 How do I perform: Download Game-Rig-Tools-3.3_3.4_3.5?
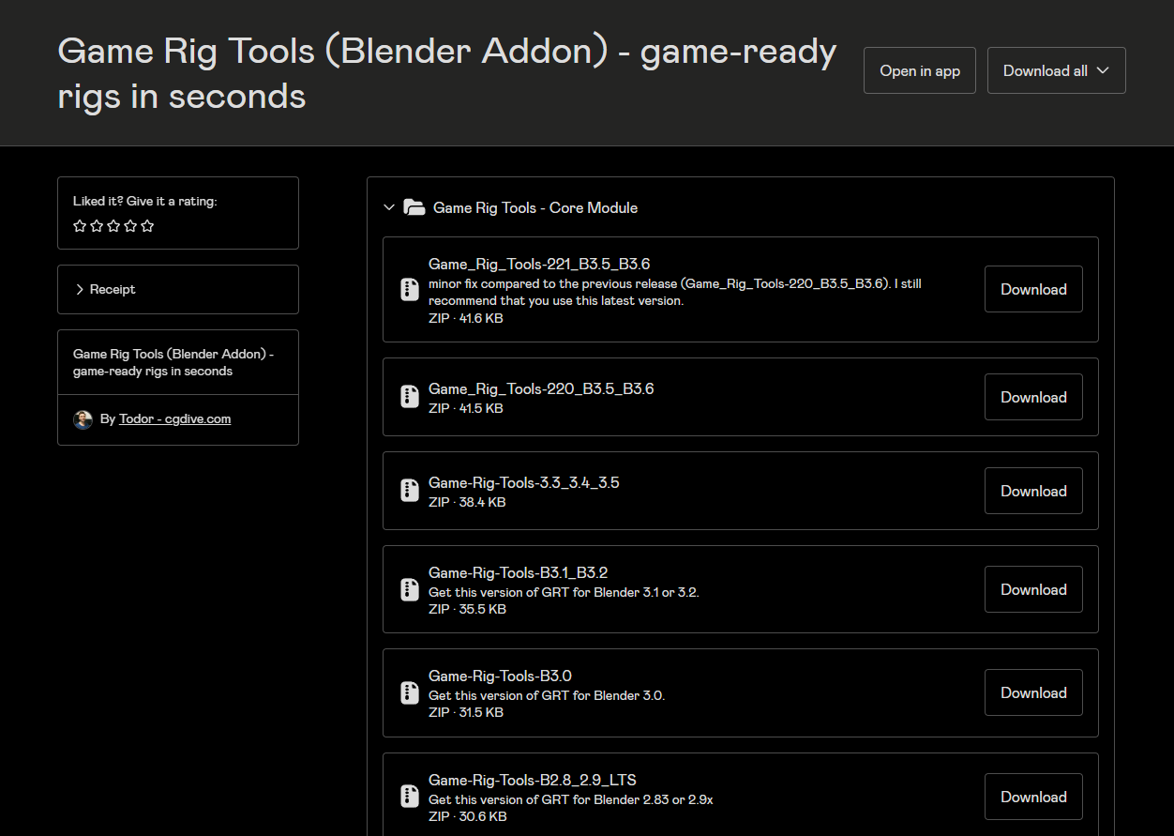tap(1033, 491)
